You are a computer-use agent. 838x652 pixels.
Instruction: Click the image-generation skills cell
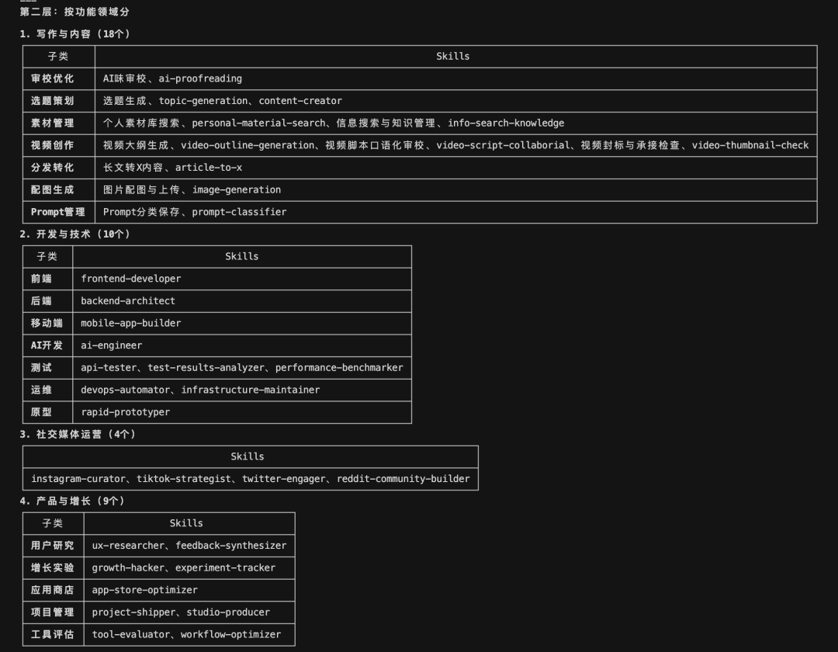coord(192,189)
